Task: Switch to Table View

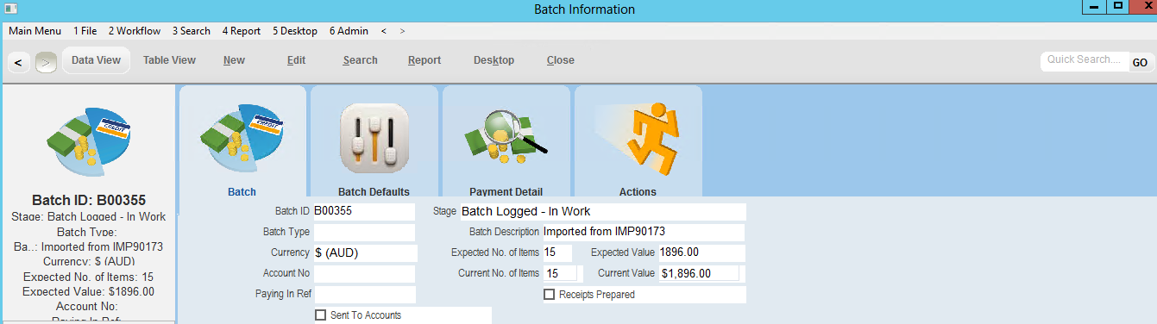Action: coord(169,60)
